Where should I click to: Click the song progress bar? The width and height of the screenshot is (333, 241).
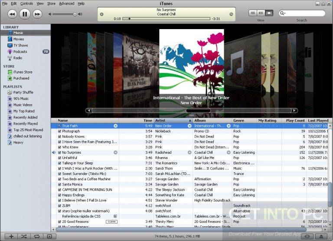click(166, 19)
